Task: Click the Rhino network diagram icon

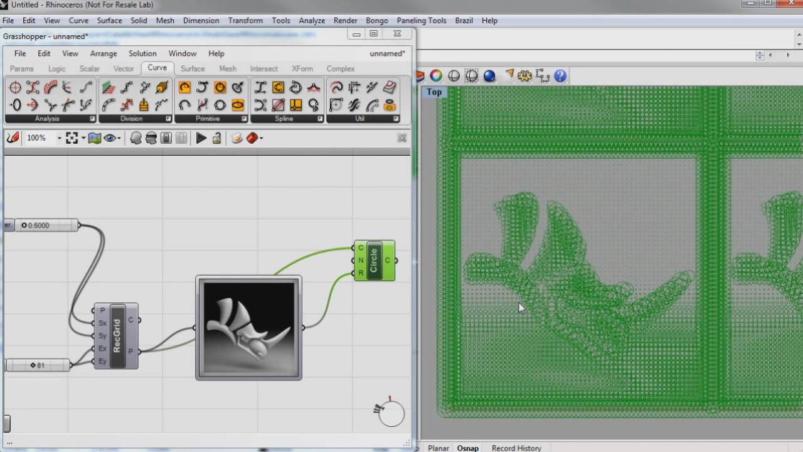Action: [x=543, y=76]
